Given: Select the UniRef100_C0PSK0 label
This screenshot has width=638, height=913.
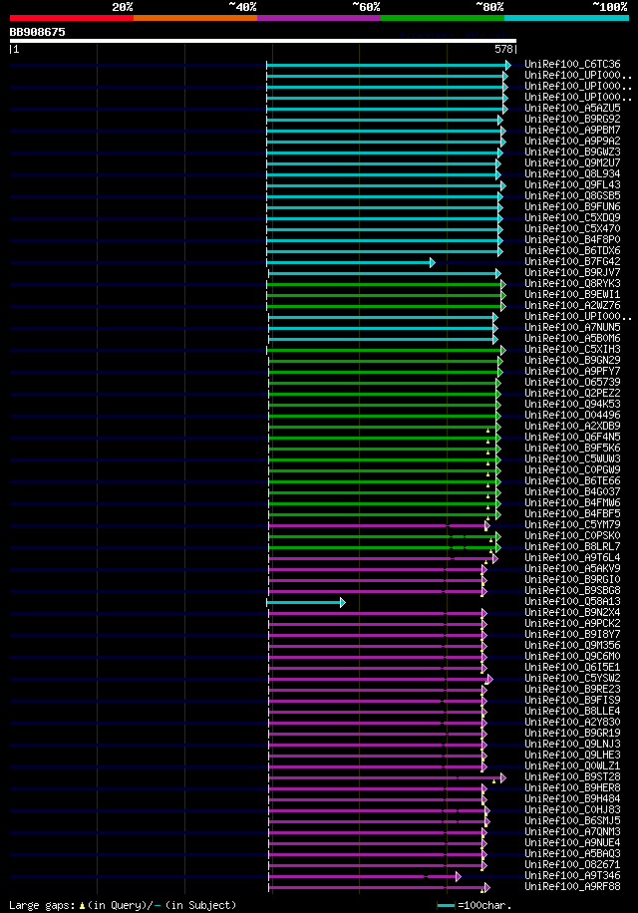Looking at the screenshot, I should click(x=572, y=535).
